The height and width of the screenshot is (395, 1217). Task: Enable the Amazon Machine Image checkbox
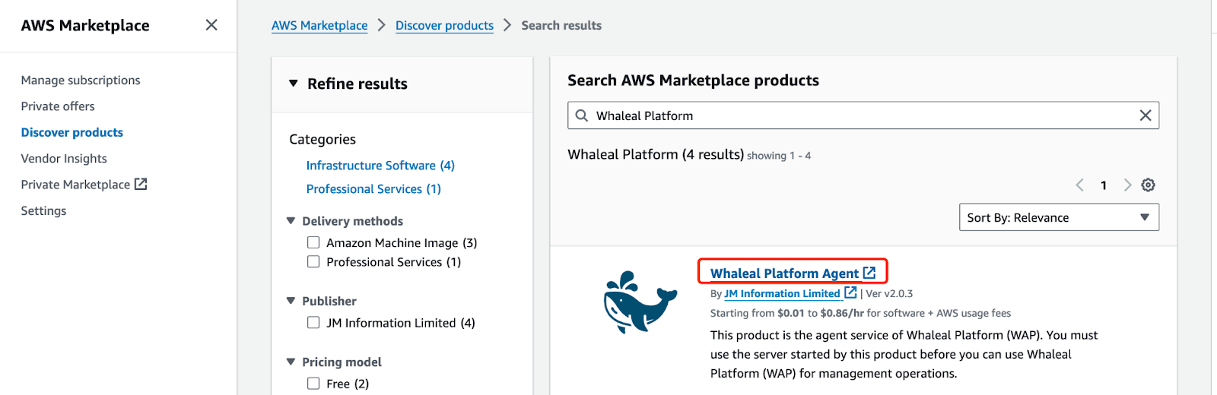tap(313, 242)
